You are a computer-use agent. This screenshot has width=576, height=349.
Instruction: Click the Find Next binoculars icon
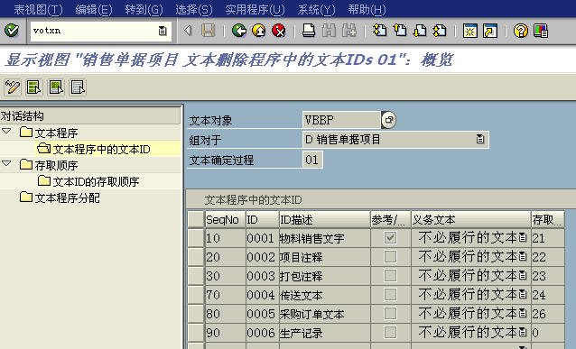349,31
